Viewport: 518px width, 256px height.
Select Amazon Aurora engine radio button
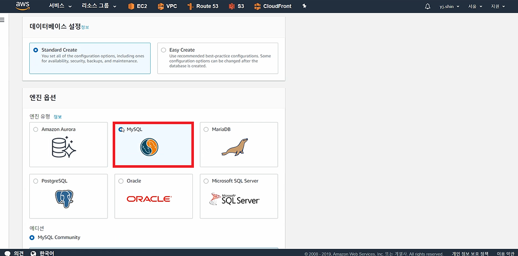coord(35,129)
